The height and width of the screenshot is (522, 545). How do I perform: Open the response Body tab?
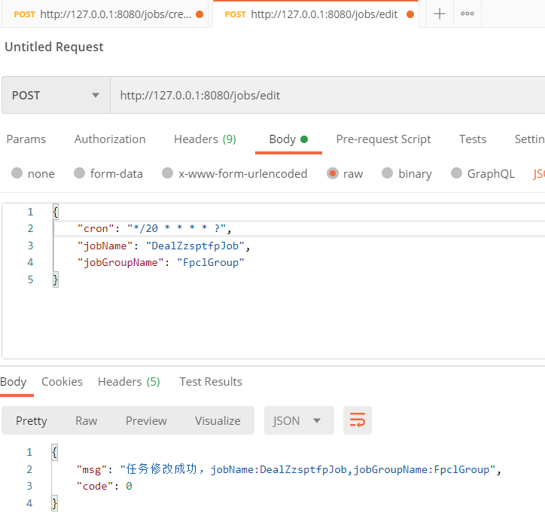14,382
